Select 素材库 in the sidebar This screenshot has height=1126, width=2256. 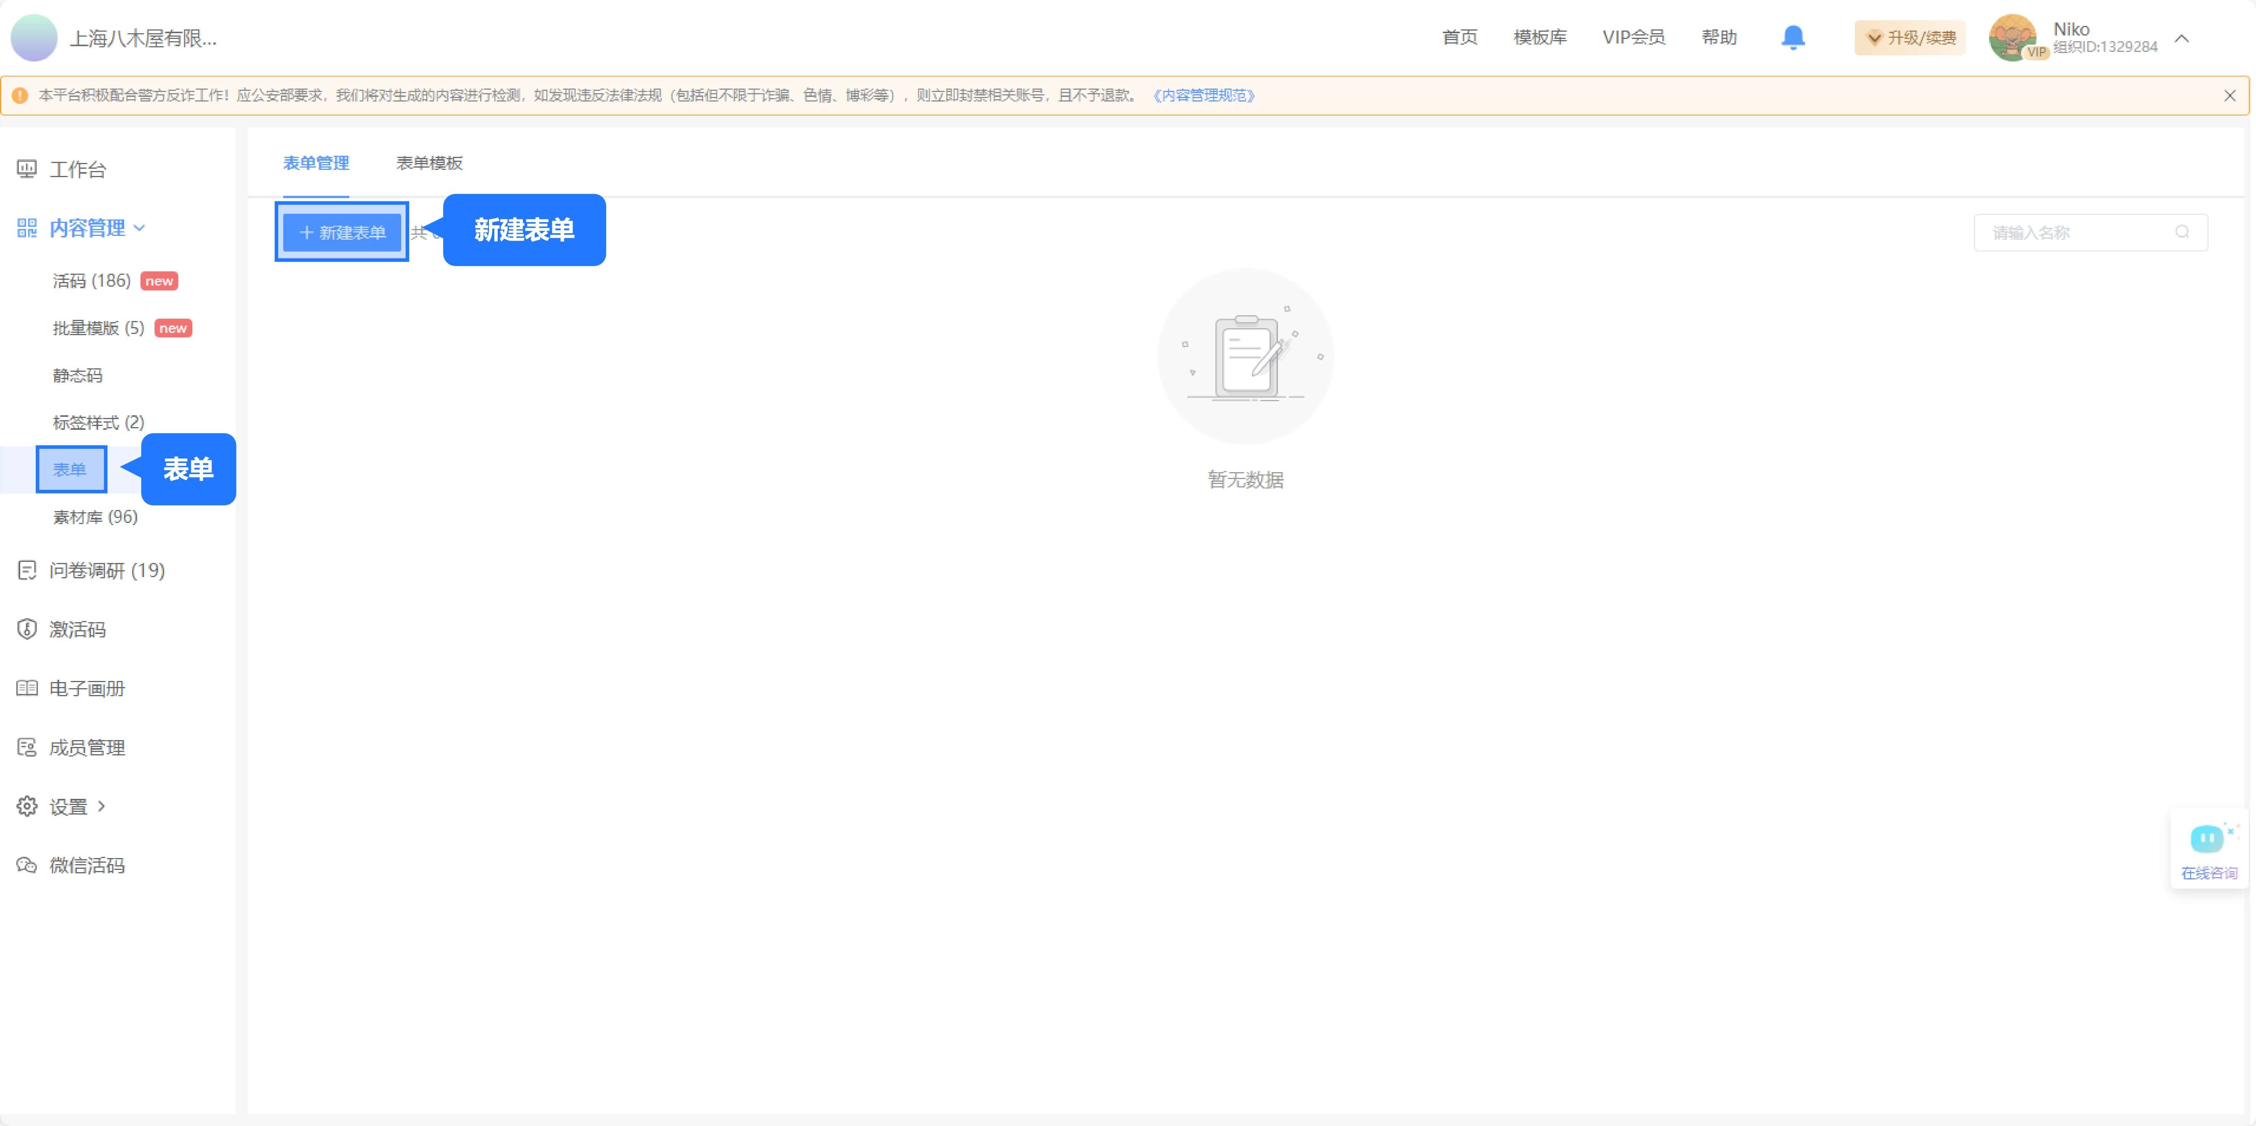tap(95, 516)
